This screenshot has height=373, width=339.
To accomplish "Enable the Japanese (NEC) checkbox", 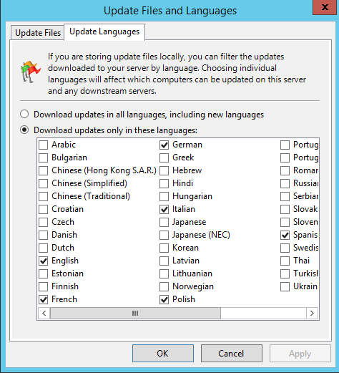I will 164,235.
